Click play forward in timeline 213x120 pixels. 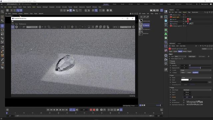[57, 110]
